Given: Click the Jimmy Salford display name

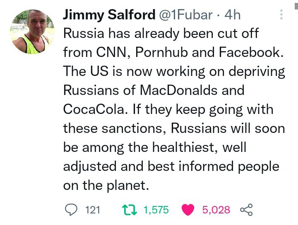Looking at the screenshot, I should [109, 15].
